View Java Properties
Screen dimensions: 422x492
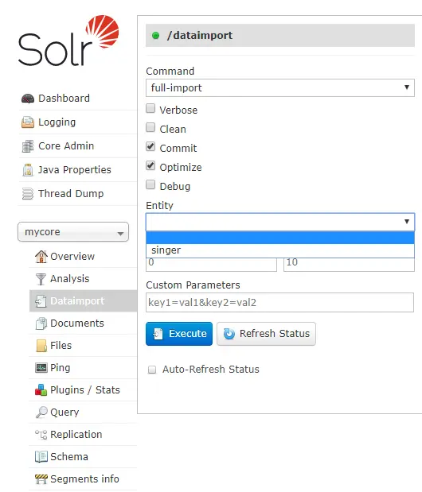coord(75,170)
